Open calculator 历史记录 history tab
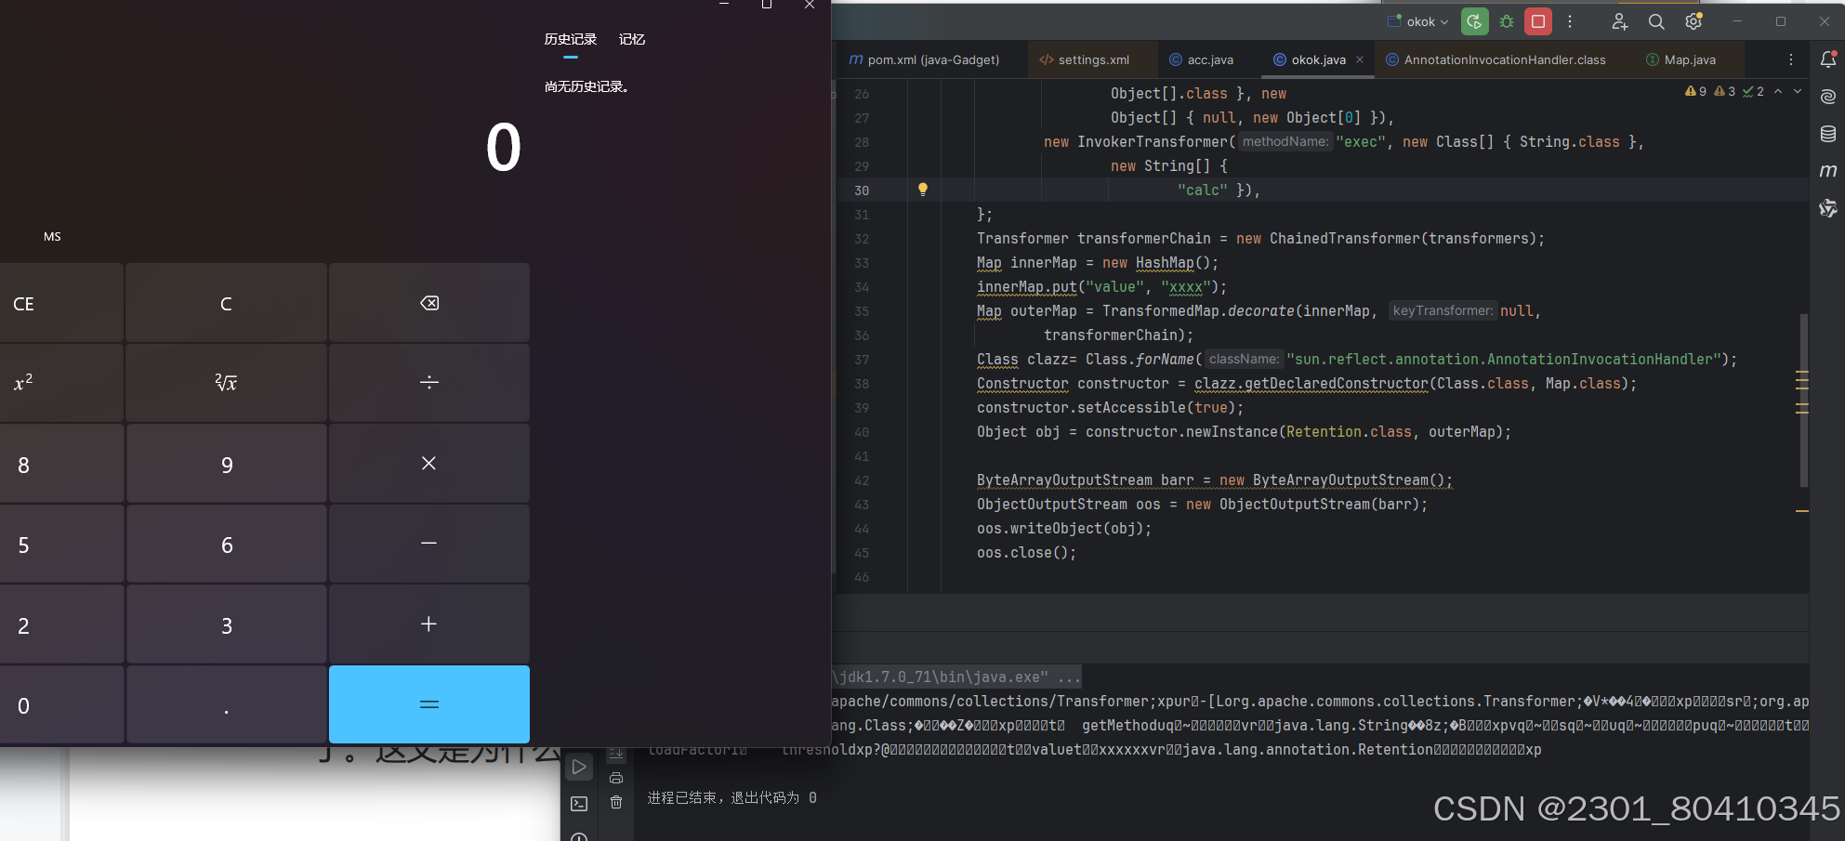The width and height of the screenshot is (1845, 841). pos(571,39)
